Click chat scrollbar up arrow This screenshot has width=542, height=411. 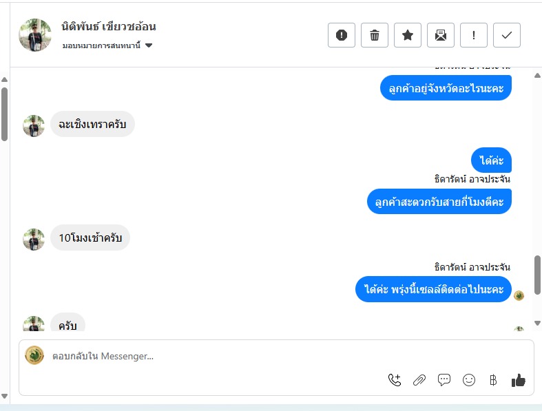click(537, 75)
